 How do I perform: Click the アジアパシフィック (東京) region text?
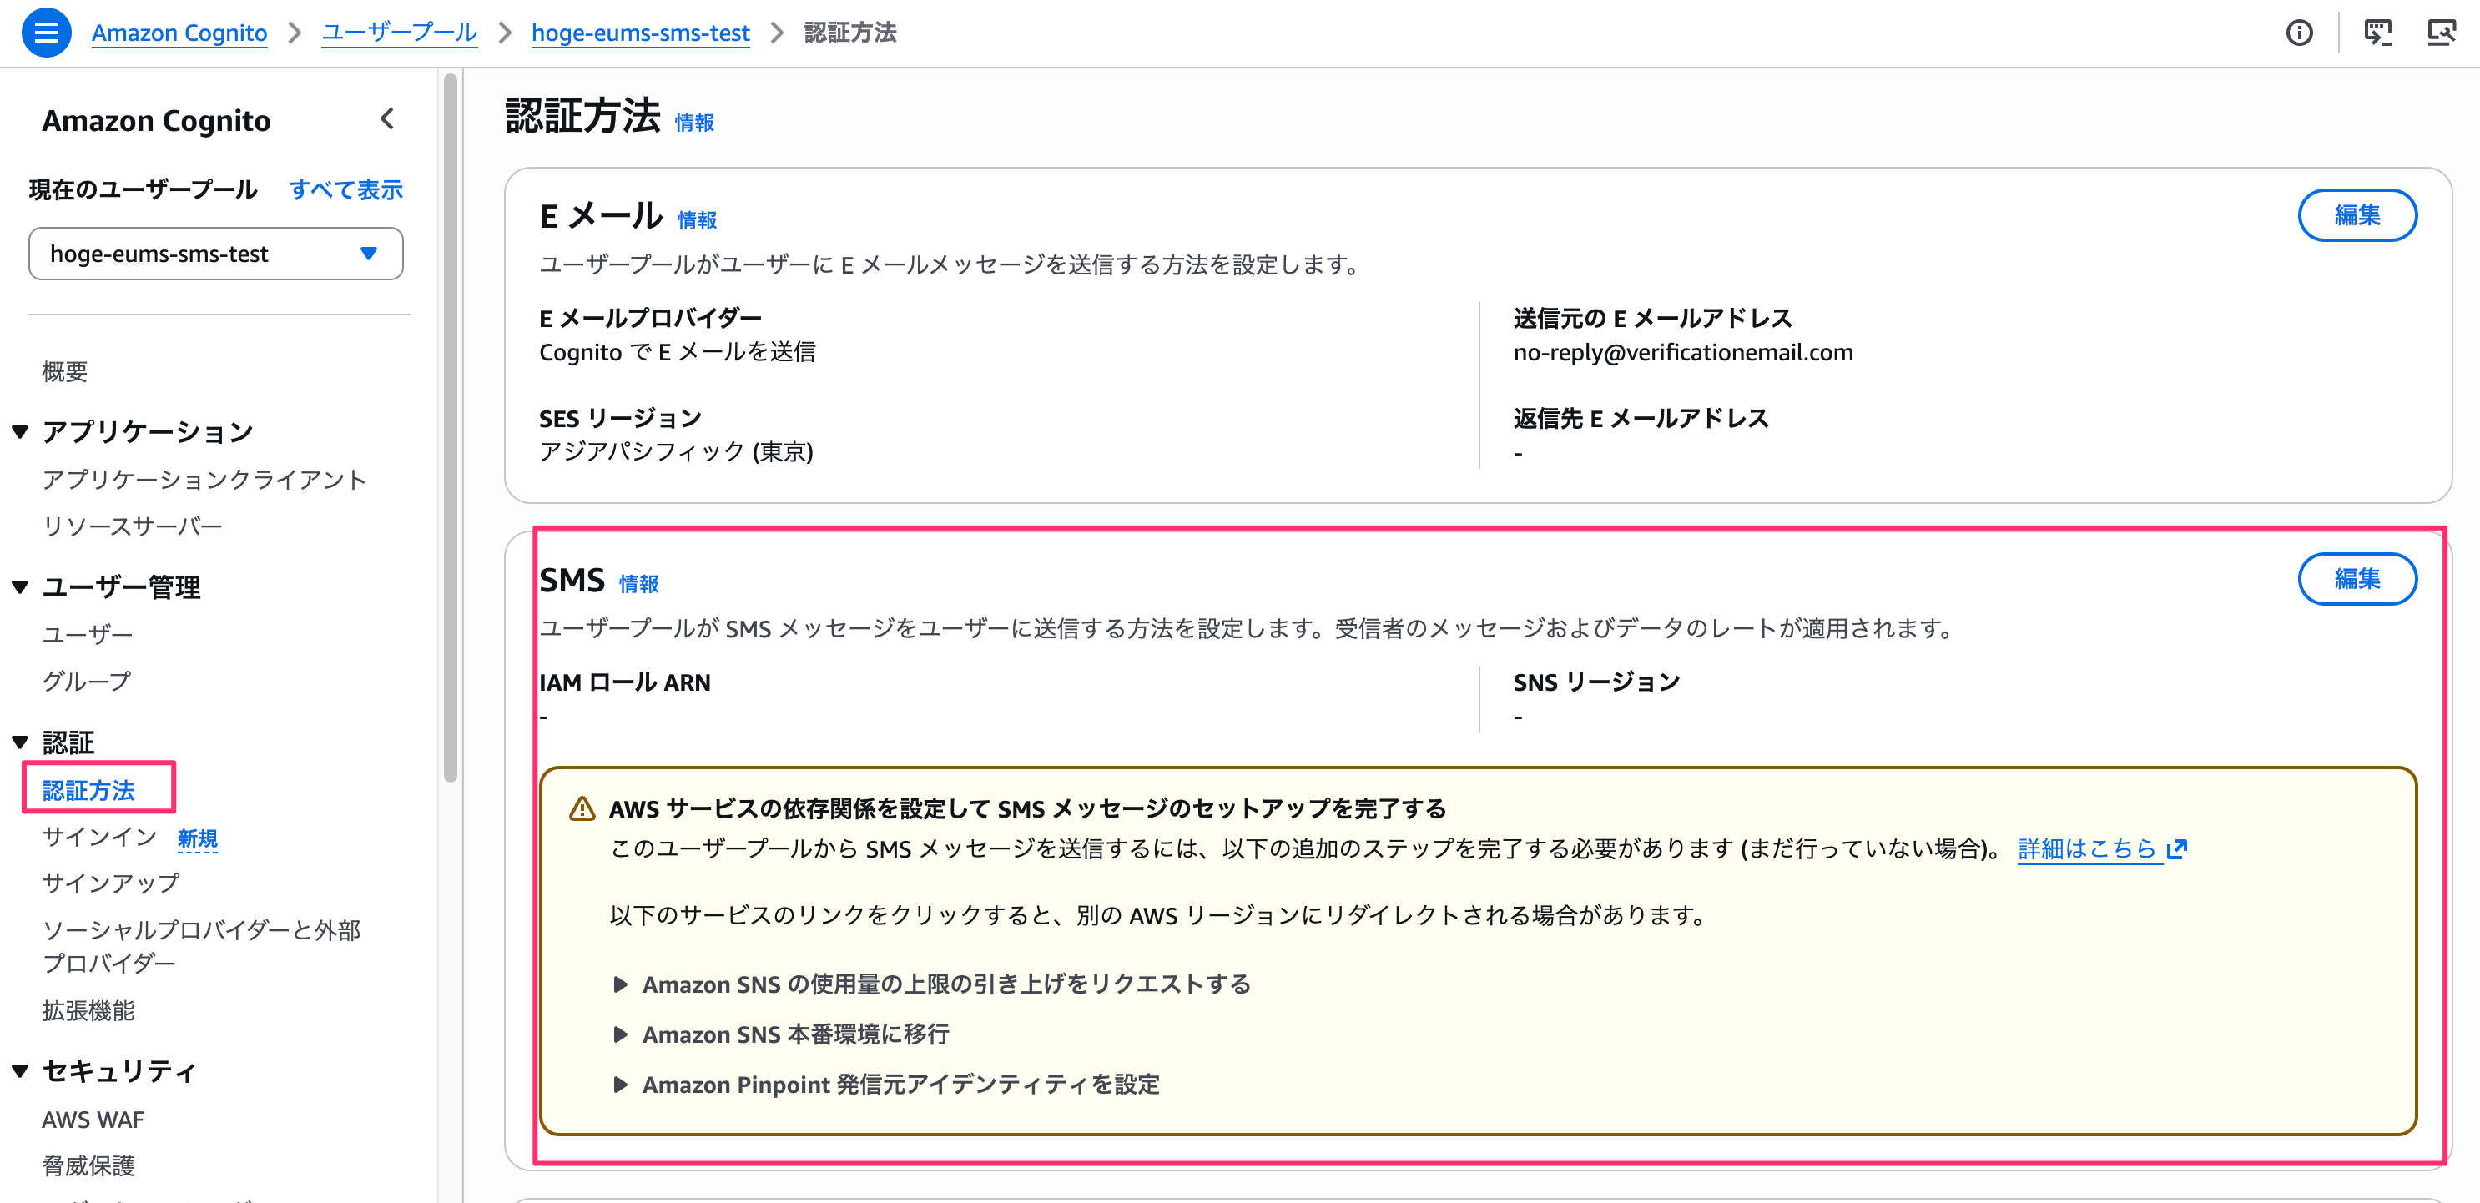[676, 451]
